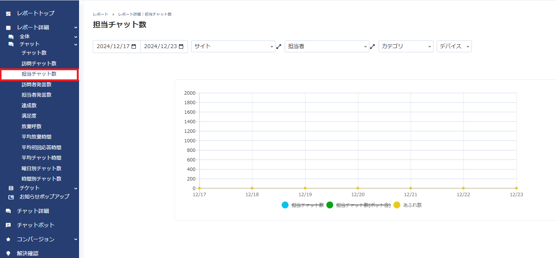Screen dimensions: 557x258
Task: Expand the チケット chevron
Action: (x=76, y=188)
